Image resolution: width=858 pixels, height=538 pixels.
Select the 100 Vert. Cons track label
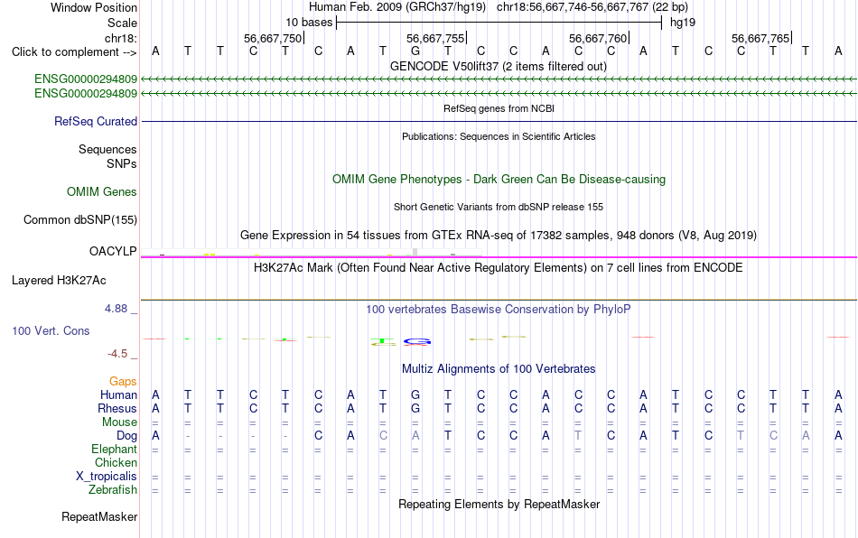point(51,330)
